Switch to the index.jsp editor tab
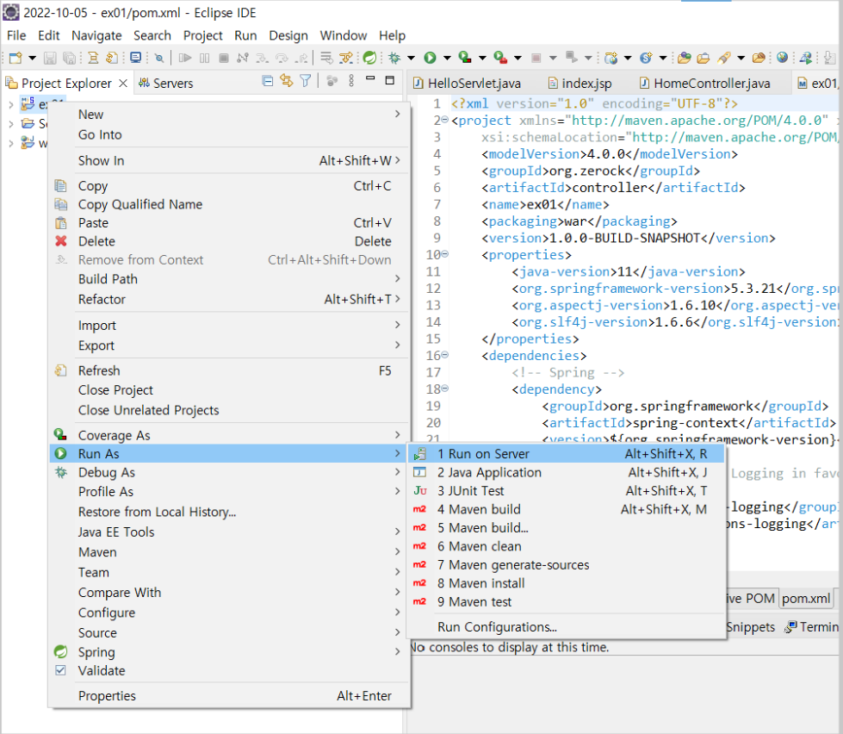843x734 pixels. (580, 84)
